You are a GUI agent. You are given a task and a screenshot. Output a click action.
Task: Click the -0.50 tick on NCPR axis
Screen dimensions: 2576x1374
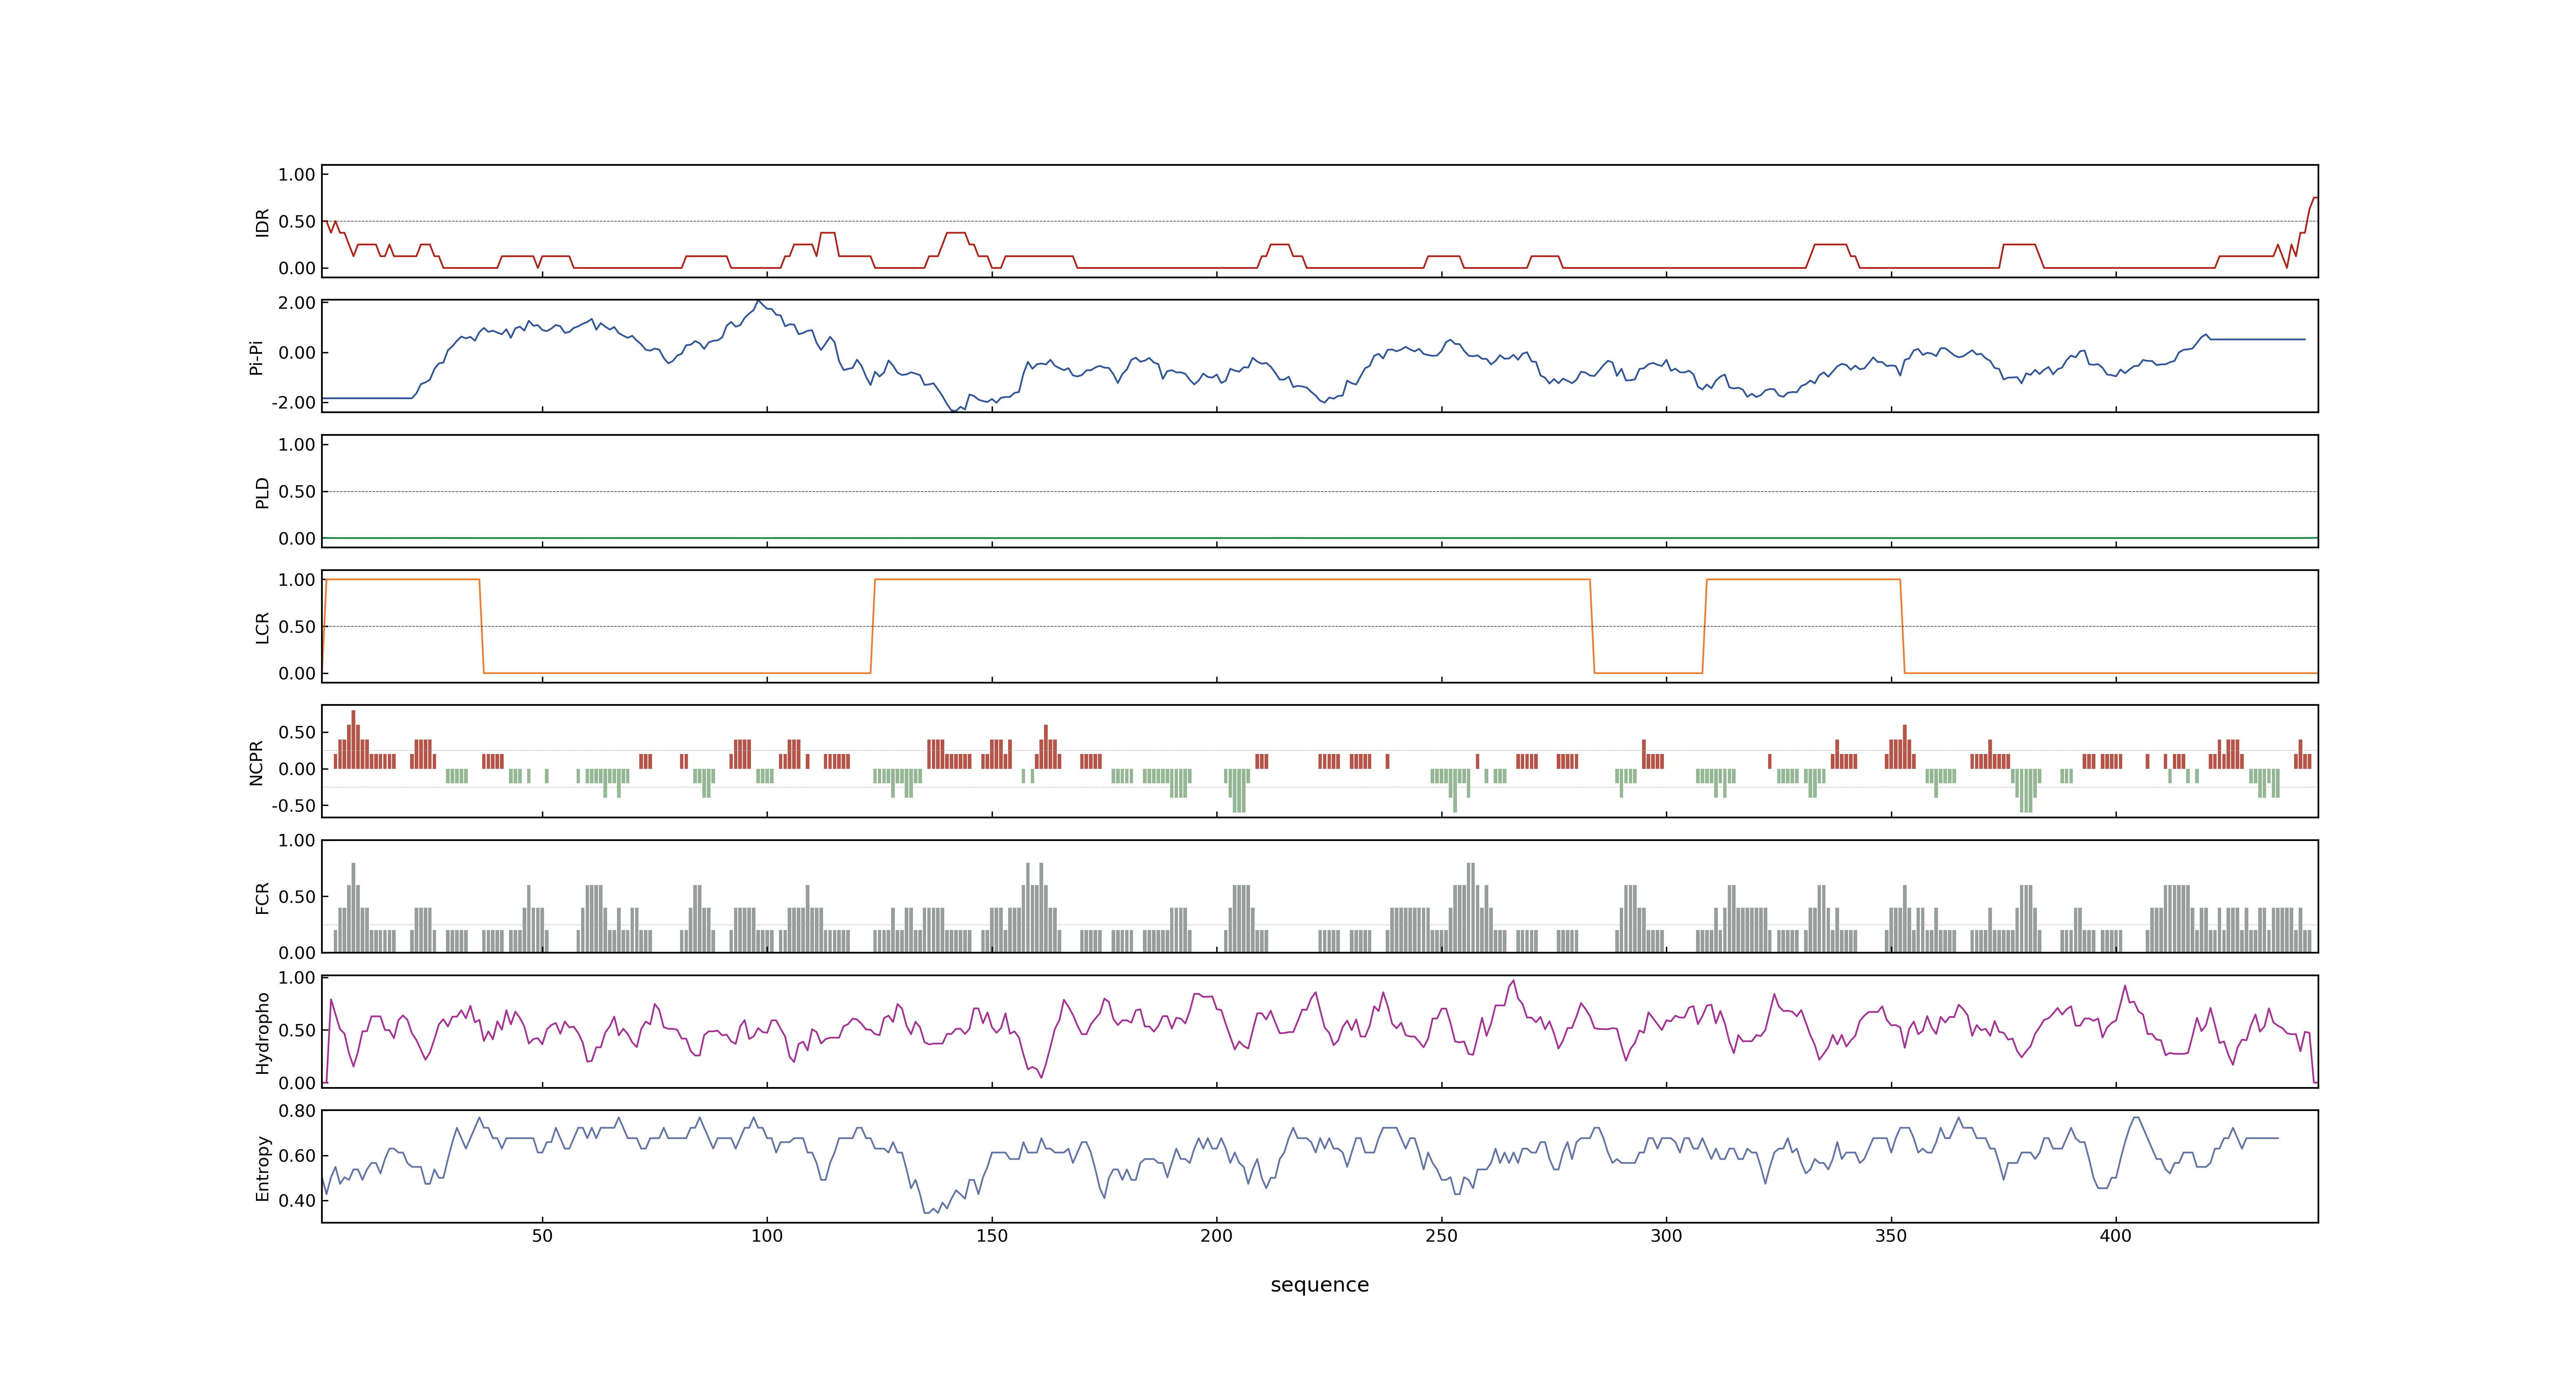293,806
